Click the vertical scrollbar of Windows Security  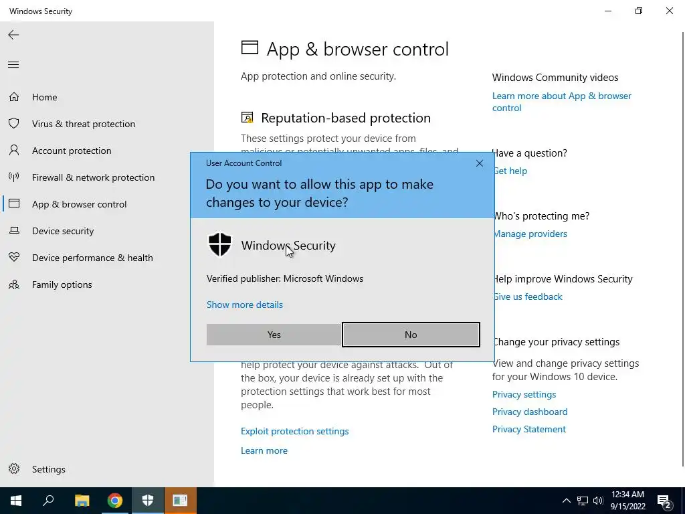tap(683, 249)
